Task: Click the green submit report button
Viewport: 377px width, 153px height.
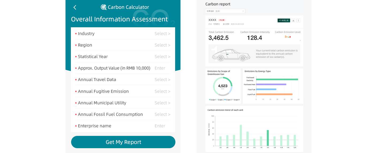Action: (x=284, y=20)
